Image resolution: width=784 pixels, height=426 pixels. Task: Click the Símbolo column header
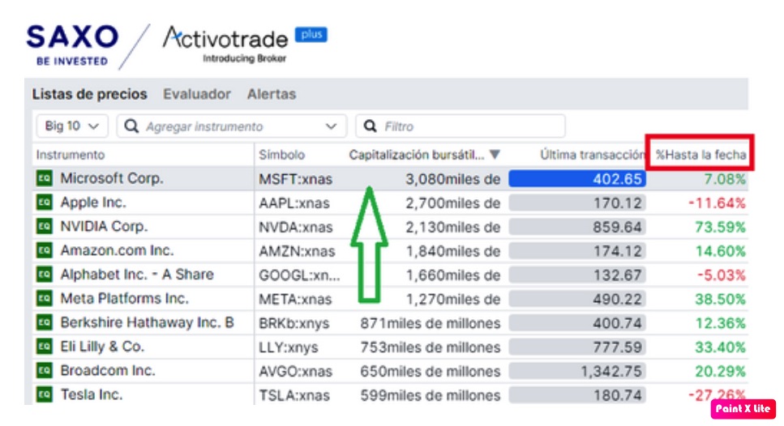click(282, 155)
